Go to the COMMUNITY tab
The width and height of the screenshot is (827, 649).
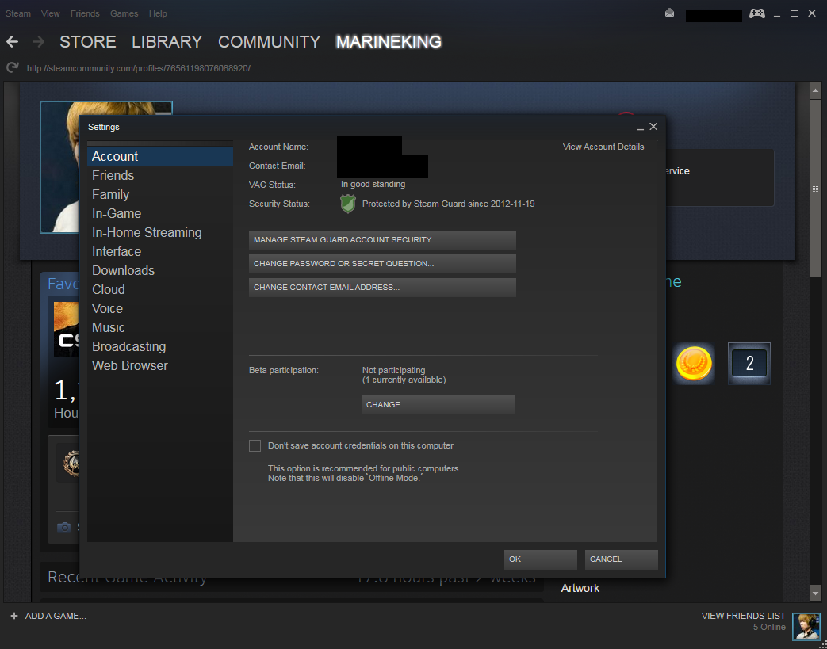[x=269, y=42]
